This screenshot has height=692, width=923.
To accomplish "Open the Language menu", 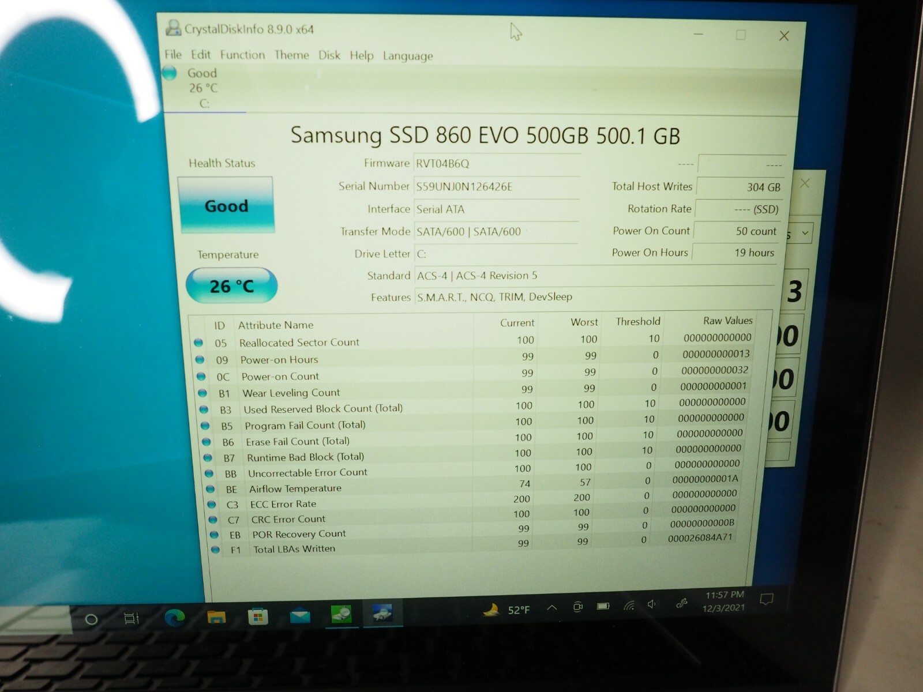I will pyautogui.click(x=408, y=56).
